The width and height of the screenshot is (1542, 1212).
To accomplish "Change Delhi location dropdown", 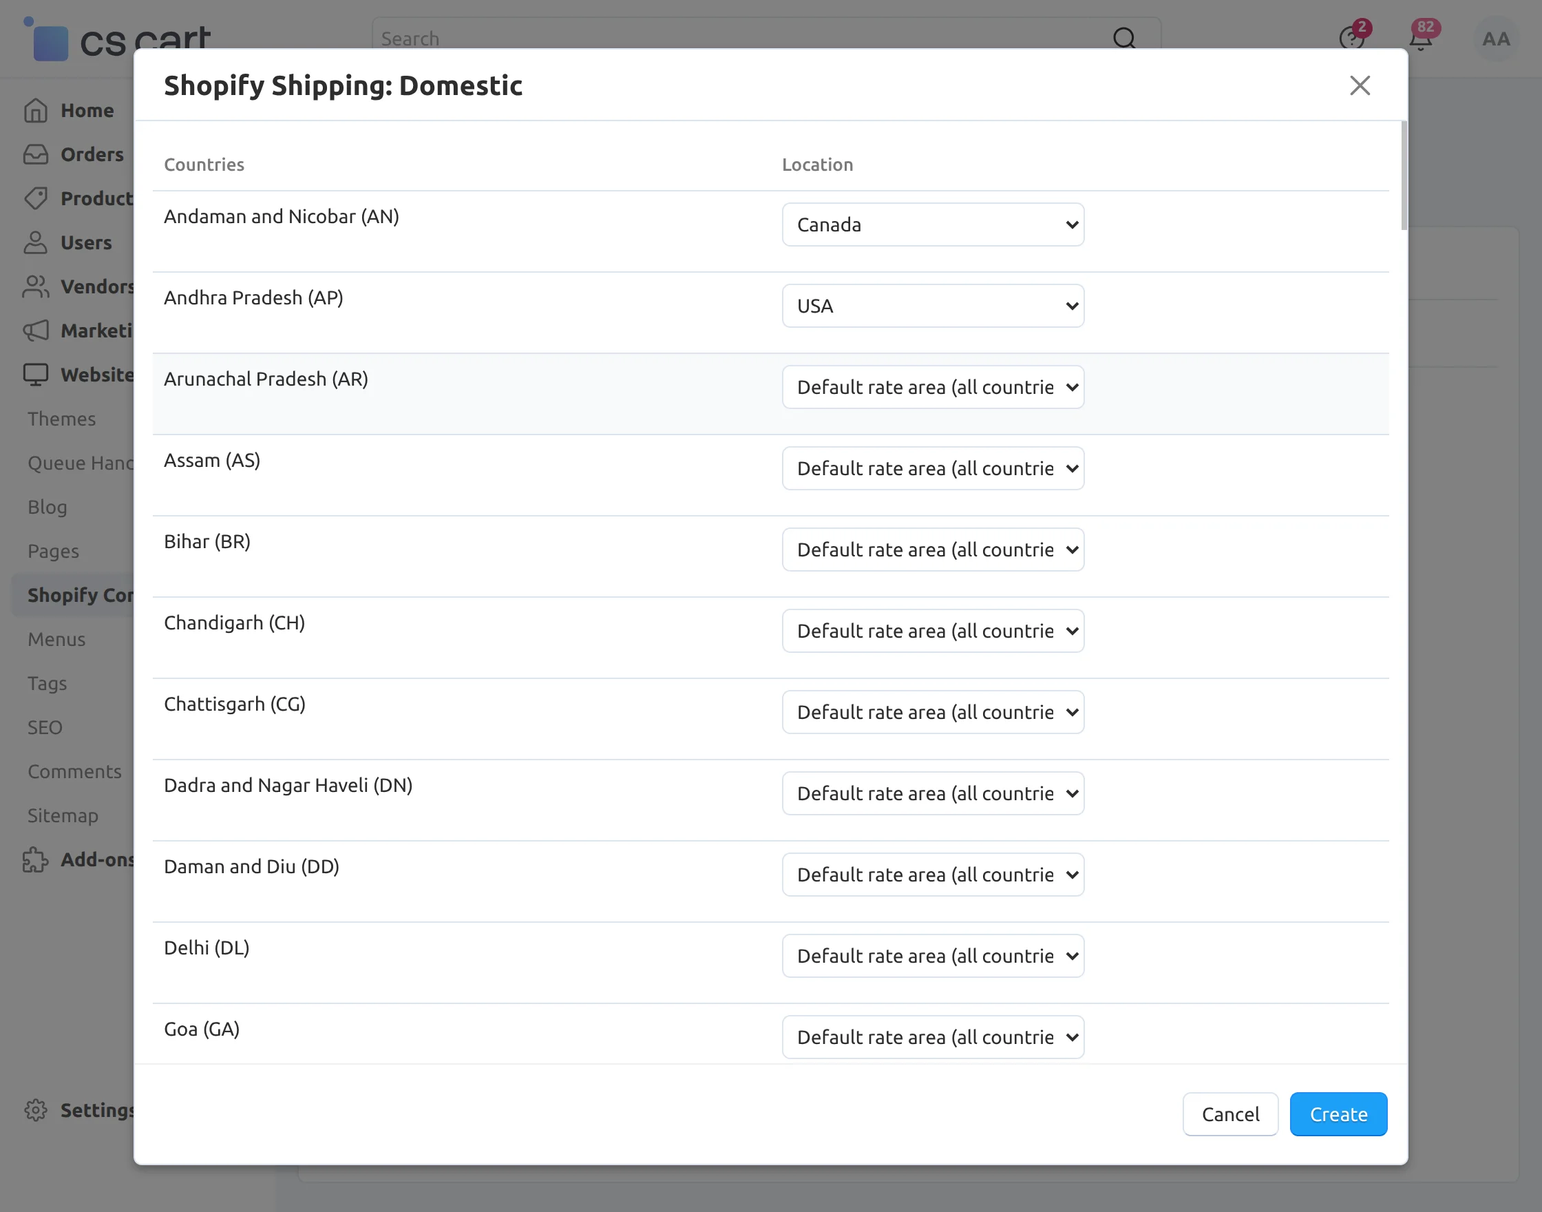I will point(933,956).
